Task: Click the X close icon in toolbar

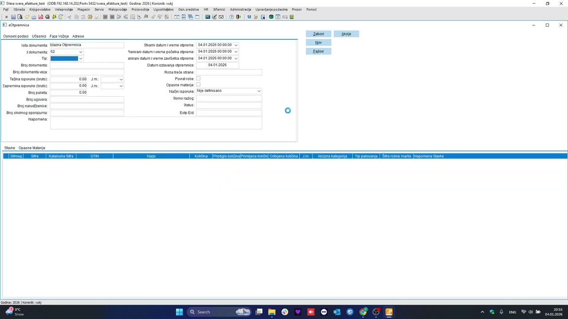Action: pyautogui.click(x=7, y=17)
